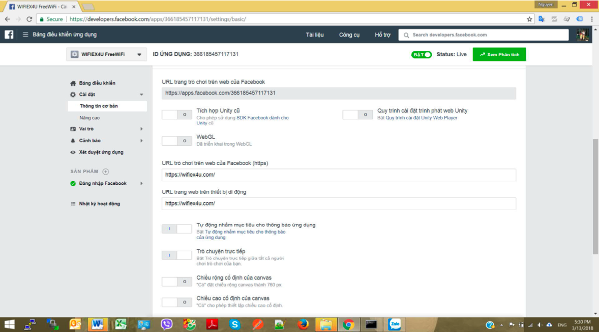Click the Google Translate extension icon
The height and width of the screenshot is (332, 599).
pyautogui.click(x=542, y=19)
